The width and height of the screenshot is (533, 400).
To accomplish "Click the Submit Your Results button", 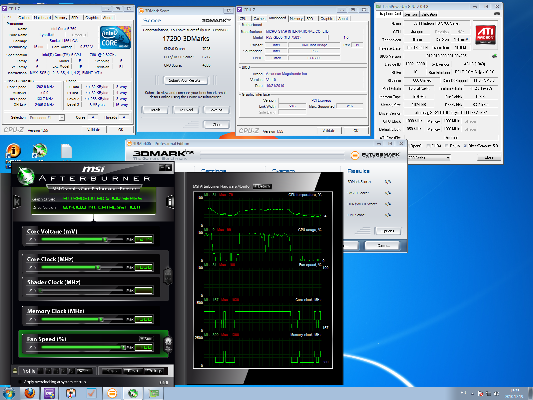I will point(186,80).
